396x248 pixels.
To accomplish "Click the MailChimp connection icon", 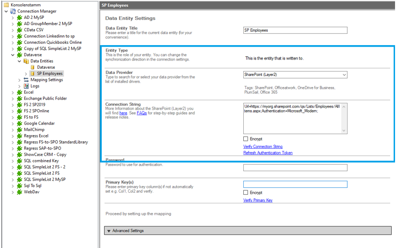I will click(x=19, y=130).
